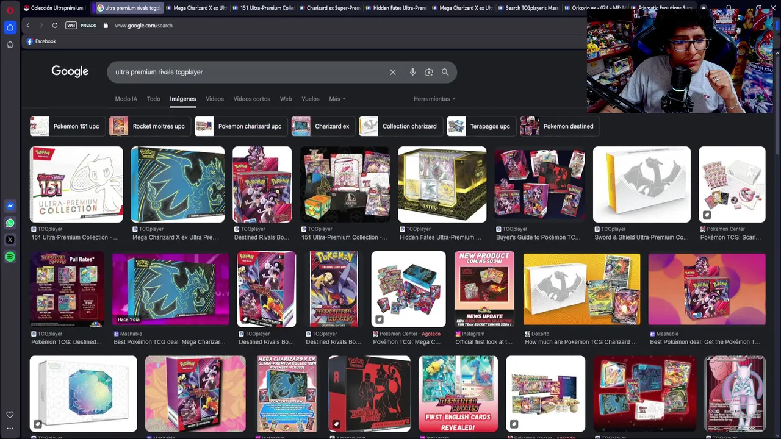Viewport: 781px width, 439px height.
Task: Open Spotify in Opera sidebar
Action: click(x=10, y=257)
